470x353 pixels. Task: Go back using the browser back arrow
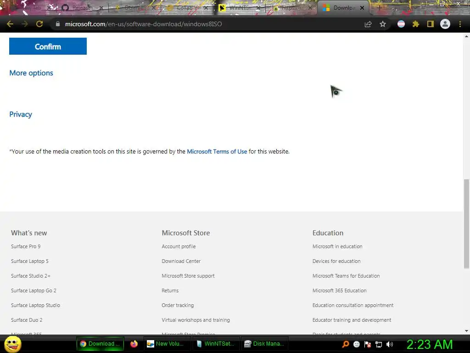[10, 24]
